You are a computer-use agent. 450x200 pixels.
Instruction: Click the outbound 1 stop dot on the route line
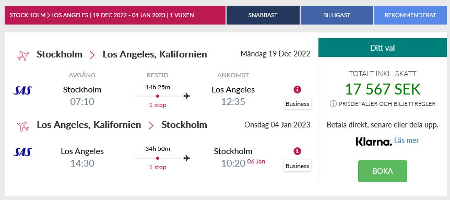158,96
